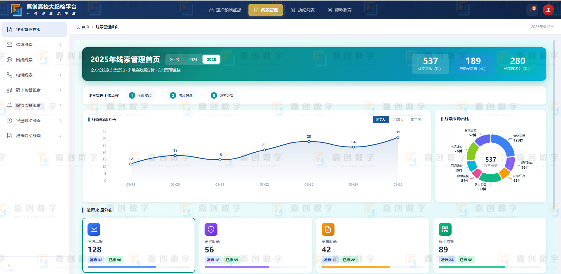Click 已筛 28 tag on 纪审联动 card

coord(349,260)
